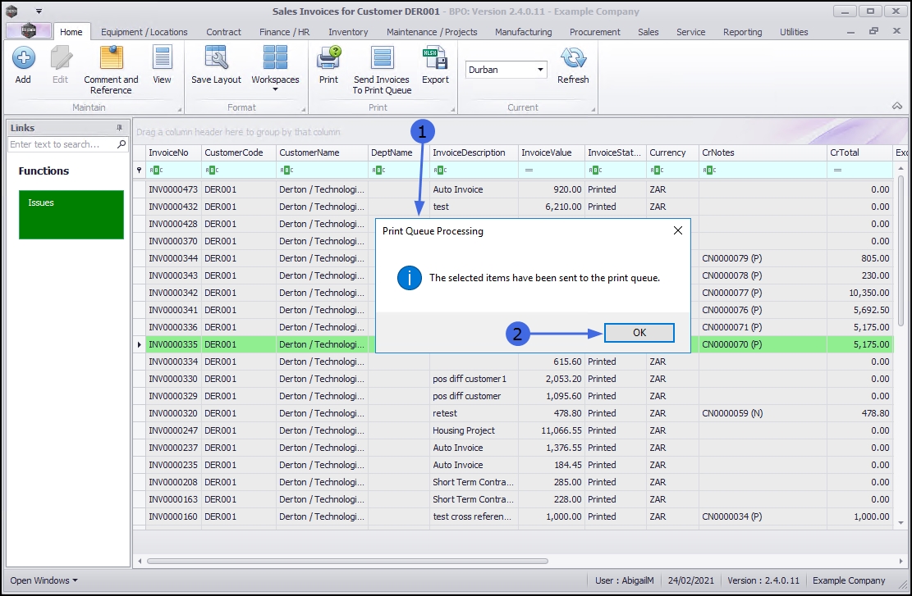Image resolution: width=912 pixels, height=596 pixels.
Task: Click the Add icon in ribbon
Action: (x=23, y=66)
